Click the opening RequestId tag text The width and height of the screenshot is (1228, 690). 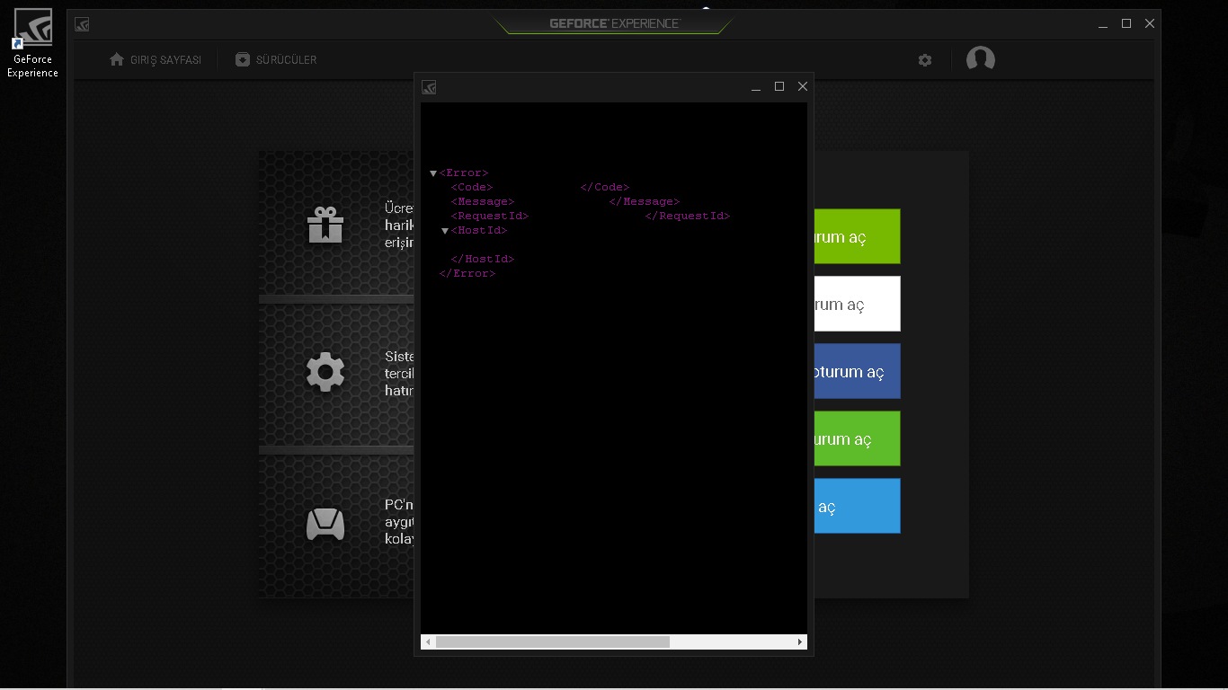tap(490, 216)
